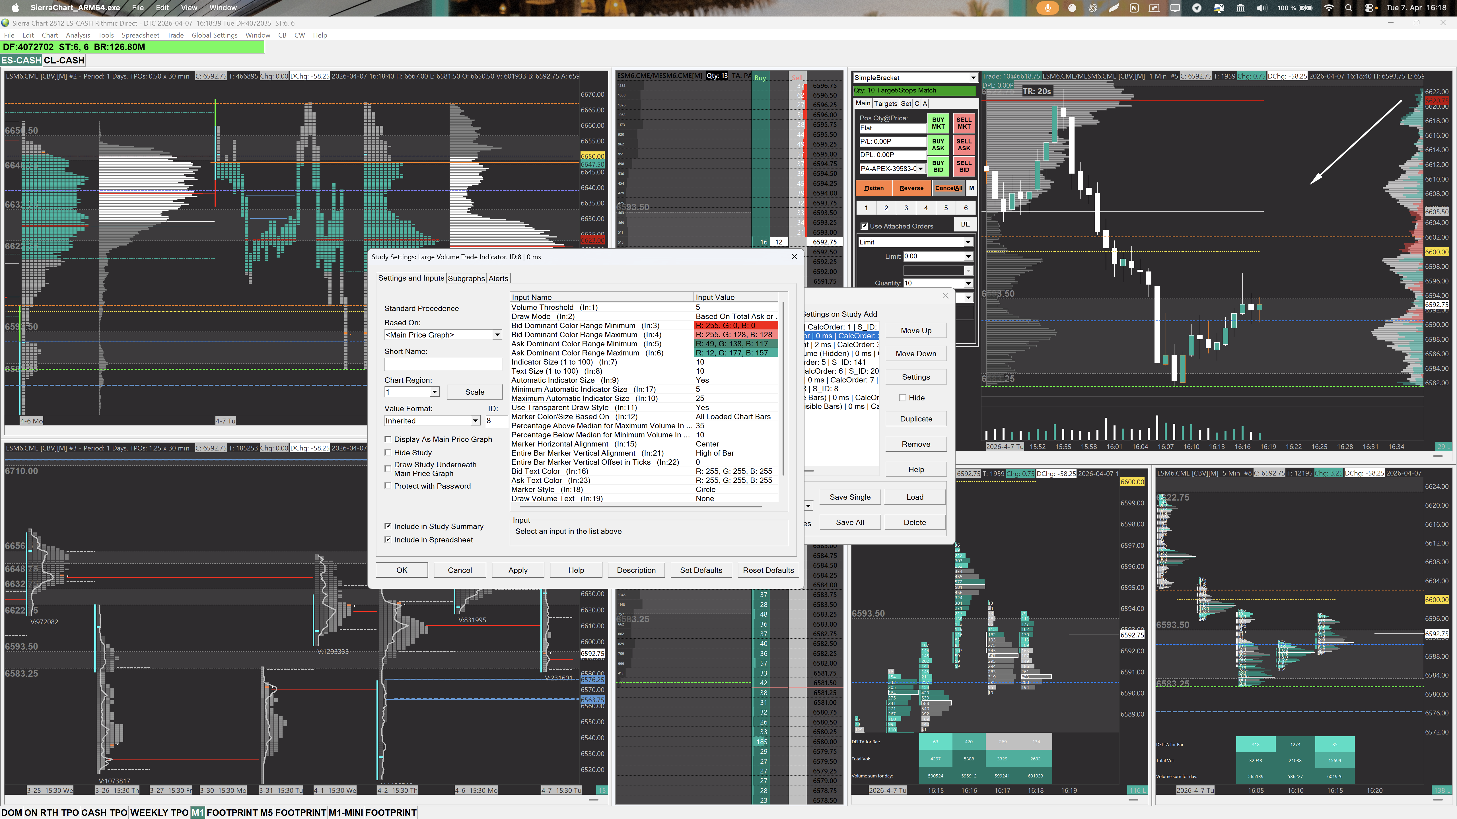Viewport: 1457px width, 819px height.
Task: Click the ChatGPT icon in menu bar
Action: click(1093, 8)
